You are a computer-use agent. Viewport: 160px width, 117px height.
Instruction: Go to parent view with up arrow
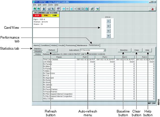71,9
